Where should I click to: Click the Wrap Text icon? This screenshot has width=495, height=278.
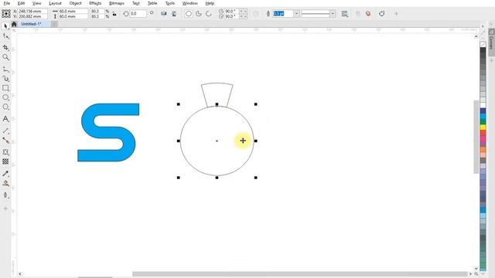point(345,14)
